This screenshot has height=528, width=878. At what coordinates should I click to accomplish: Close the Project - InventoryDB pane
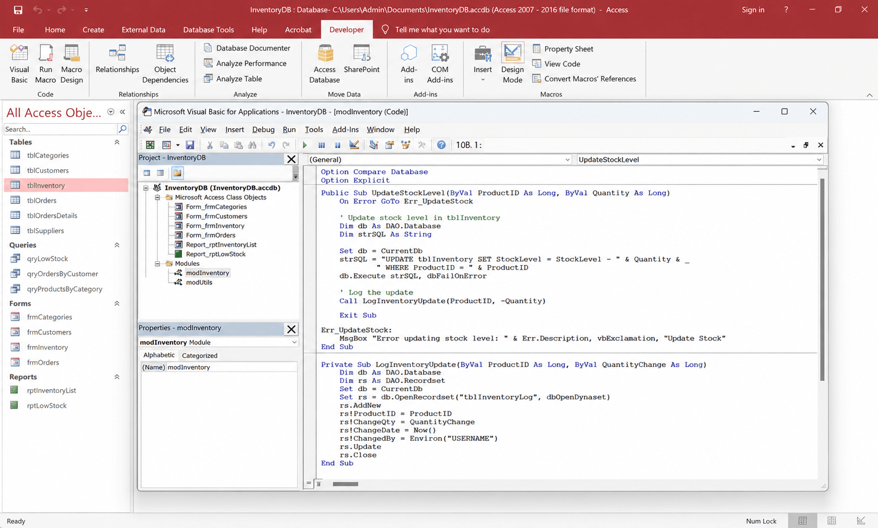click(x=292, y=159)
